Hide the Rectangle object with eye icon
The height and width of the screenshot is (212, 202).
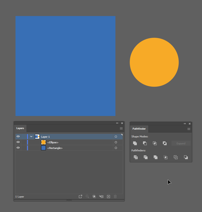pos(18,148)
